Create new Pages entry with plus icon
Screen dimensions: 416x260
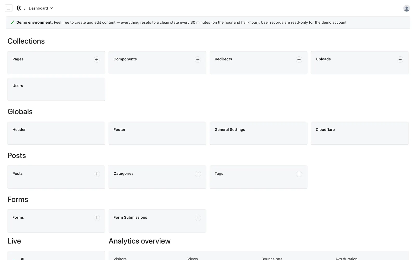point(97,60)
